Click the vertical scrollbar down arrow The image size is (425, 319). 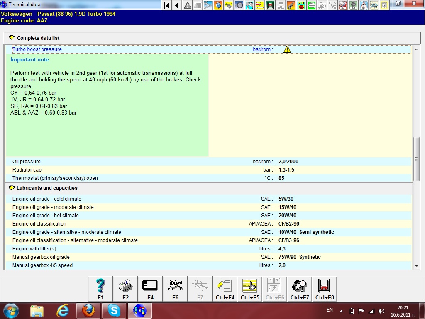click(417, 266)
